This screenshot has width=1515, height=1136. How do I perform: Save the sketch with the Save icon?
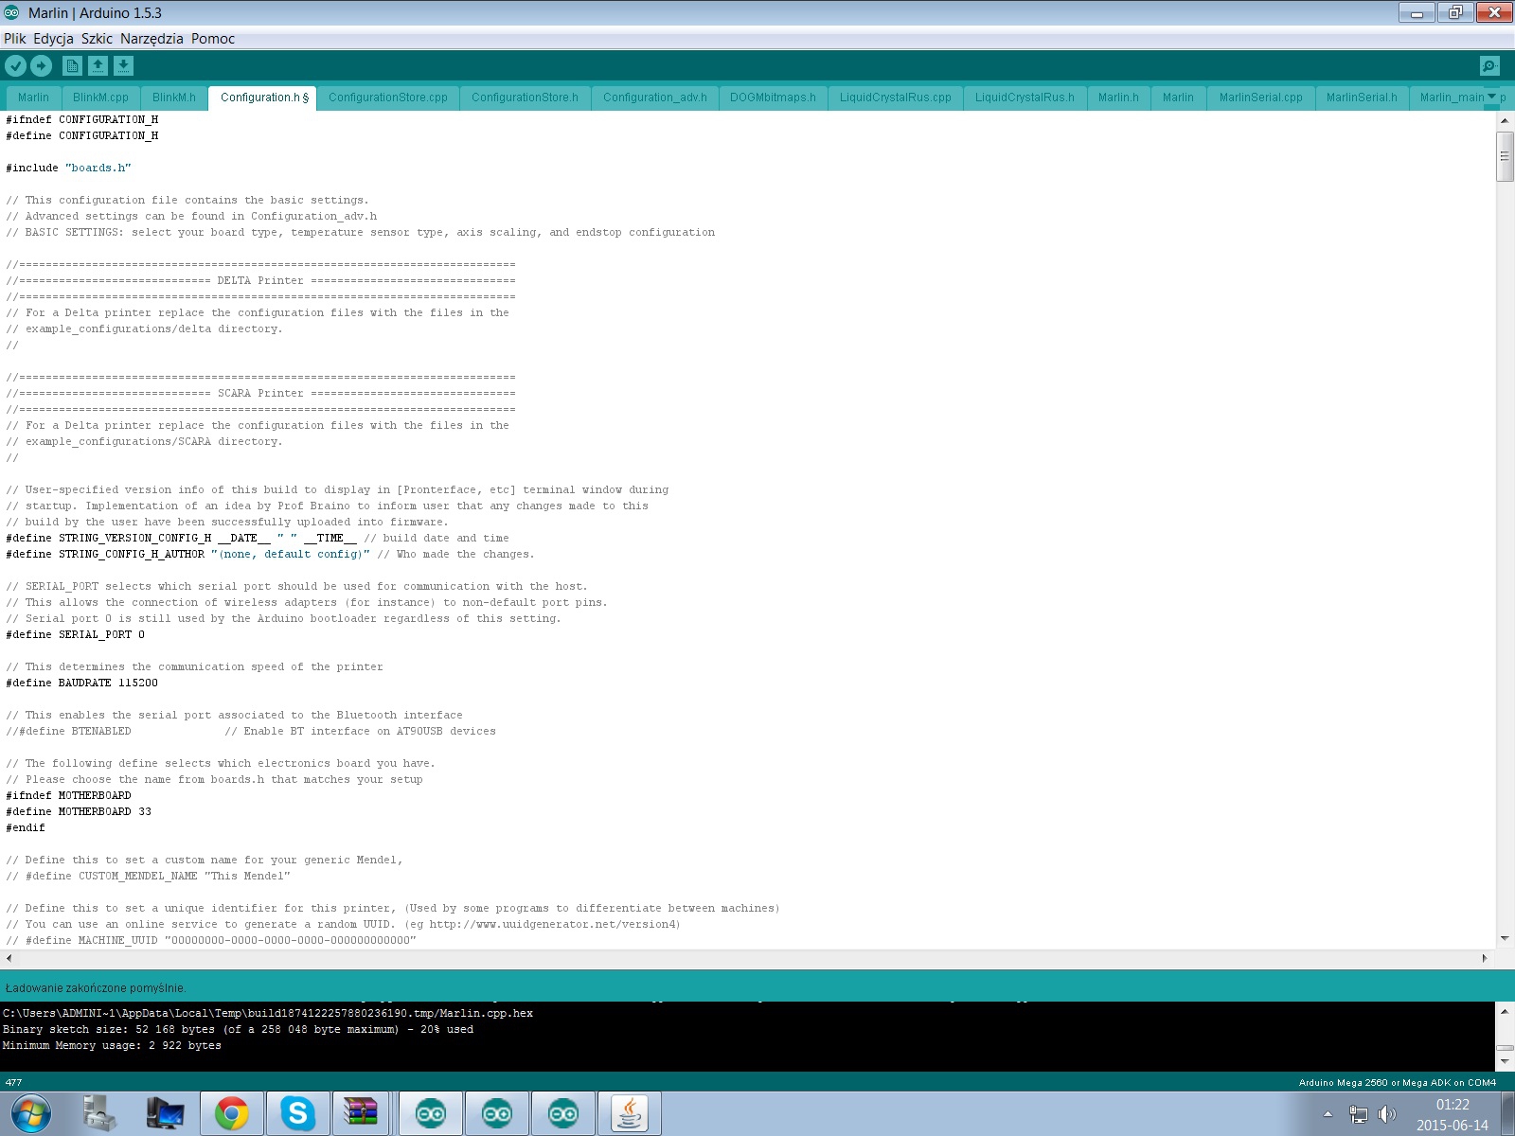[124, 65]
